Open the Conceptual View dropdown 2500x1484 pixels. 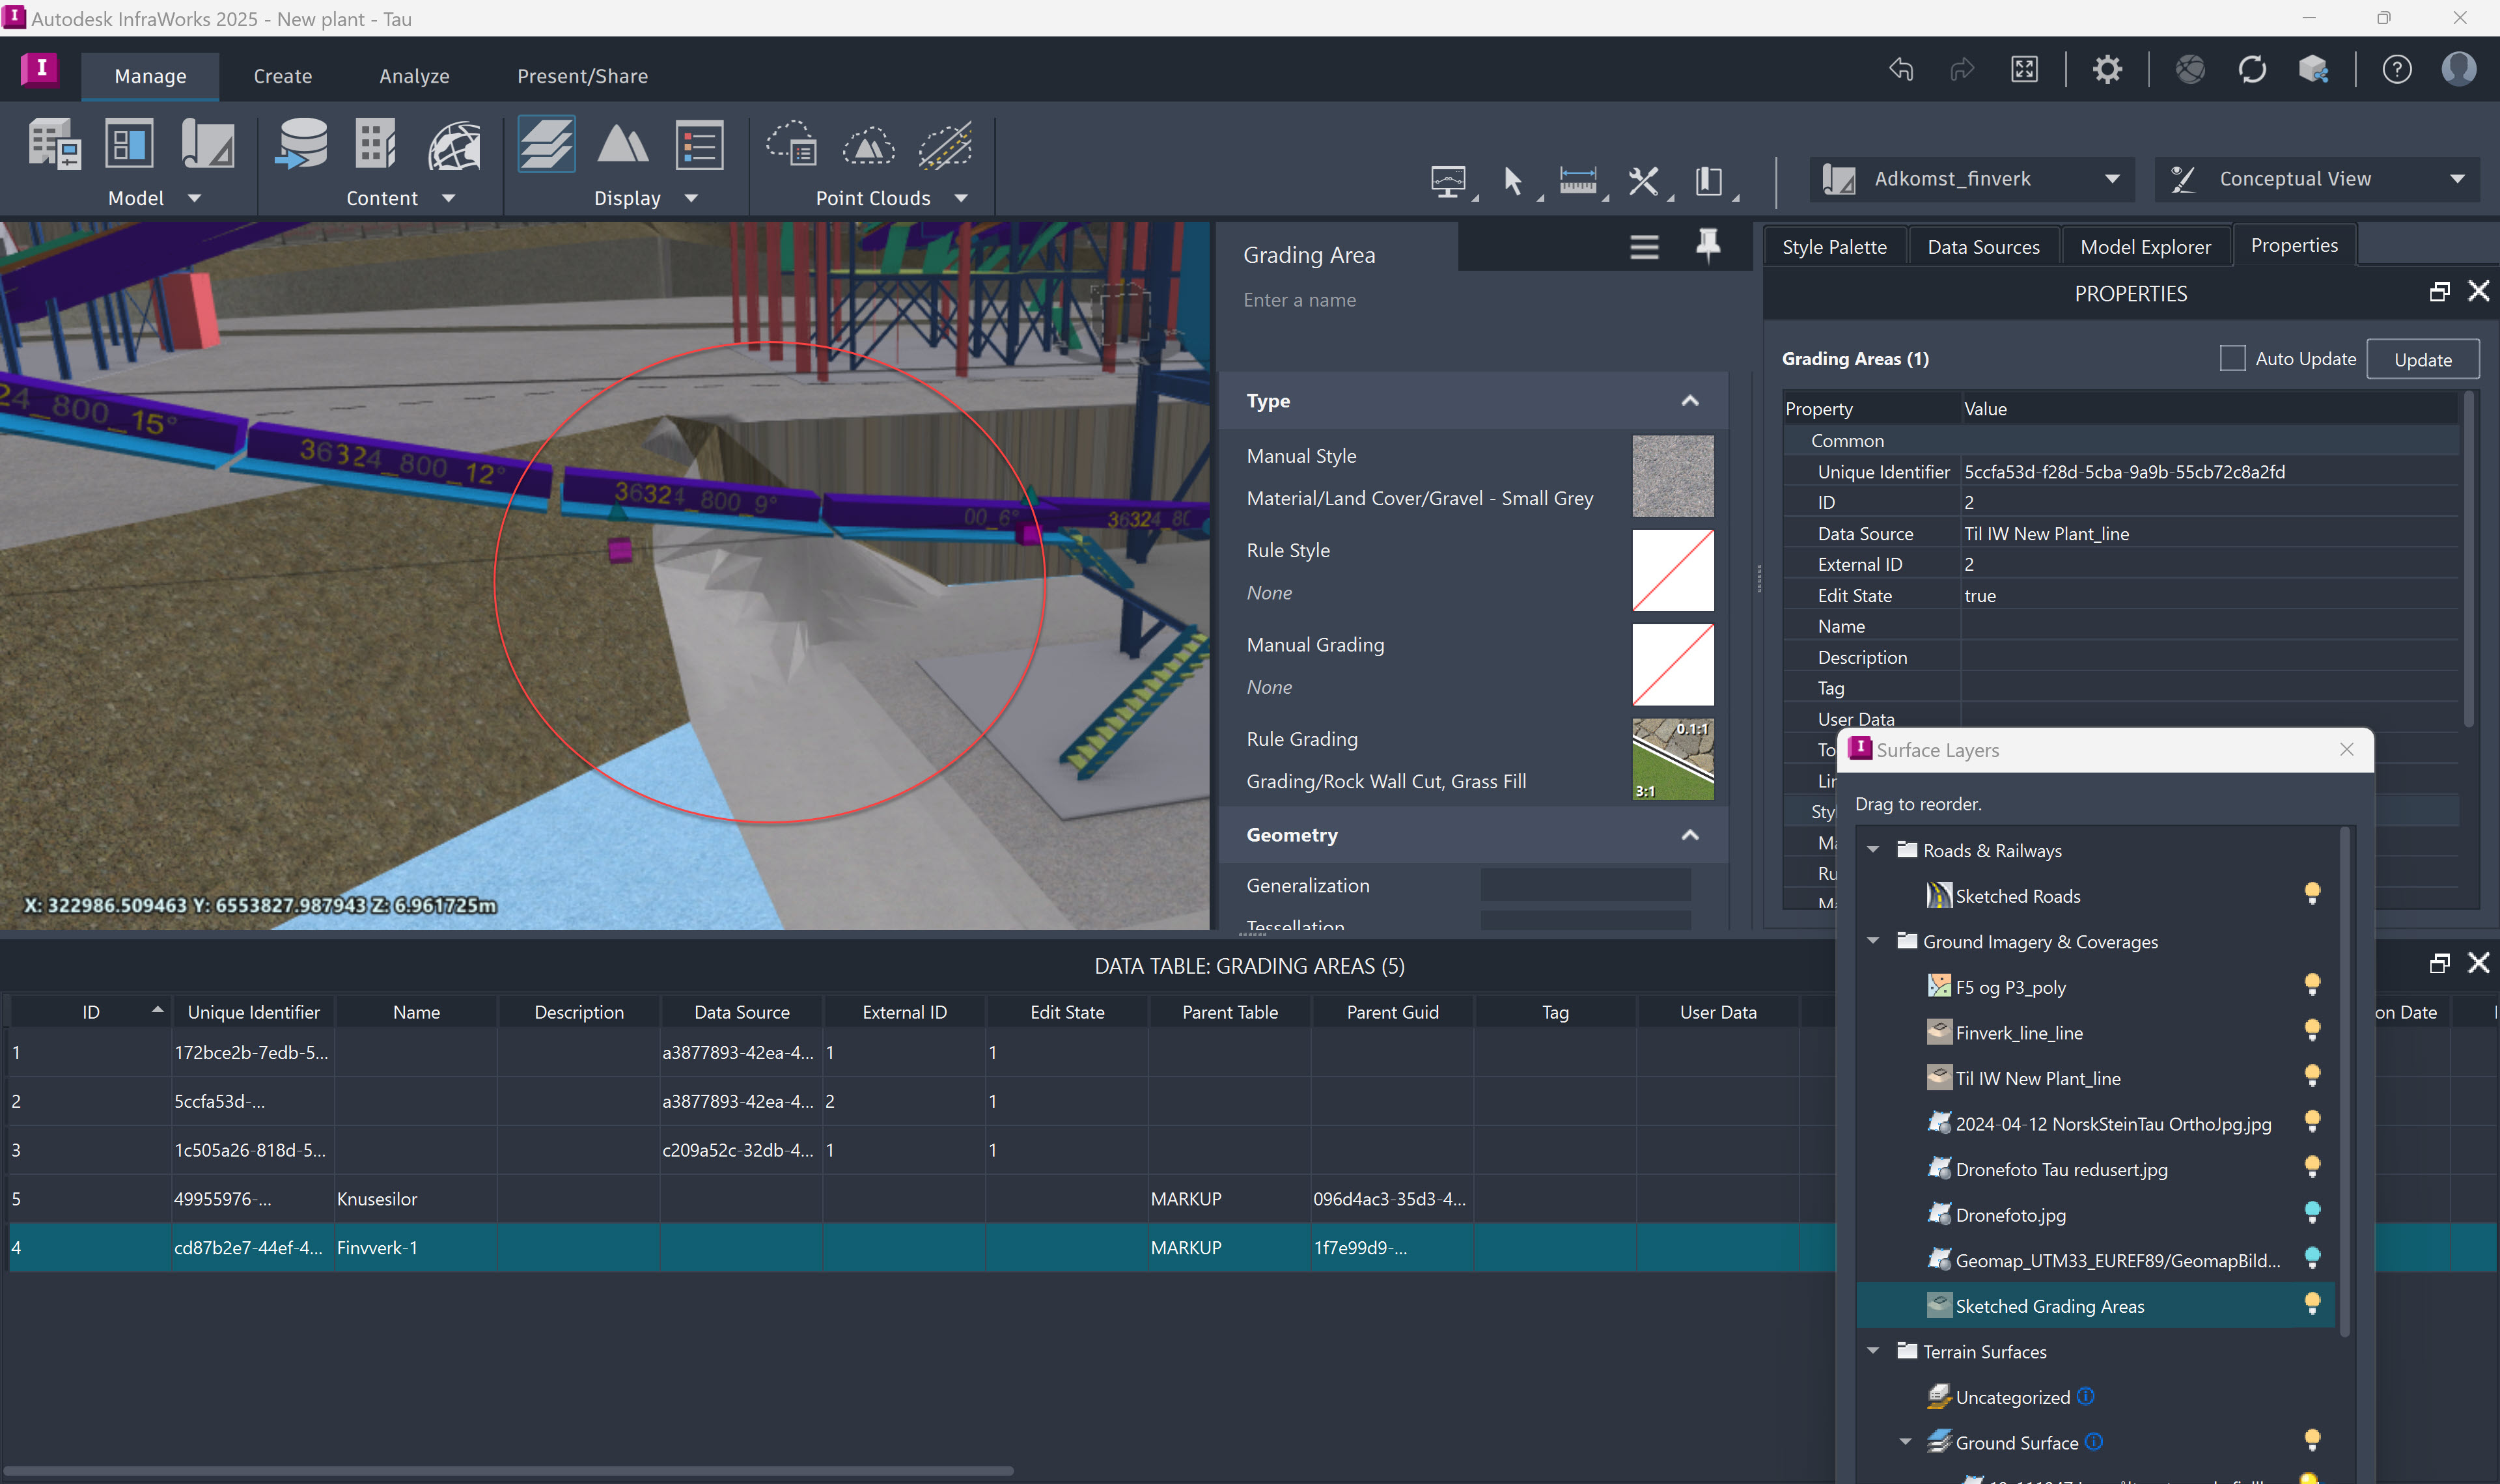pos(2458,178)
